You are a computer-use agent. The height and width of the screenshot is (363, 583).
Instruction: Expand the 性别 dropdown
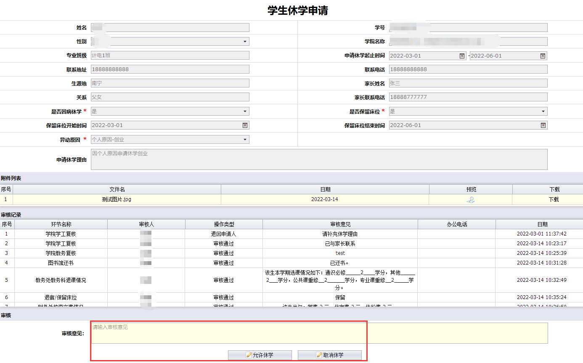(245, 42)
